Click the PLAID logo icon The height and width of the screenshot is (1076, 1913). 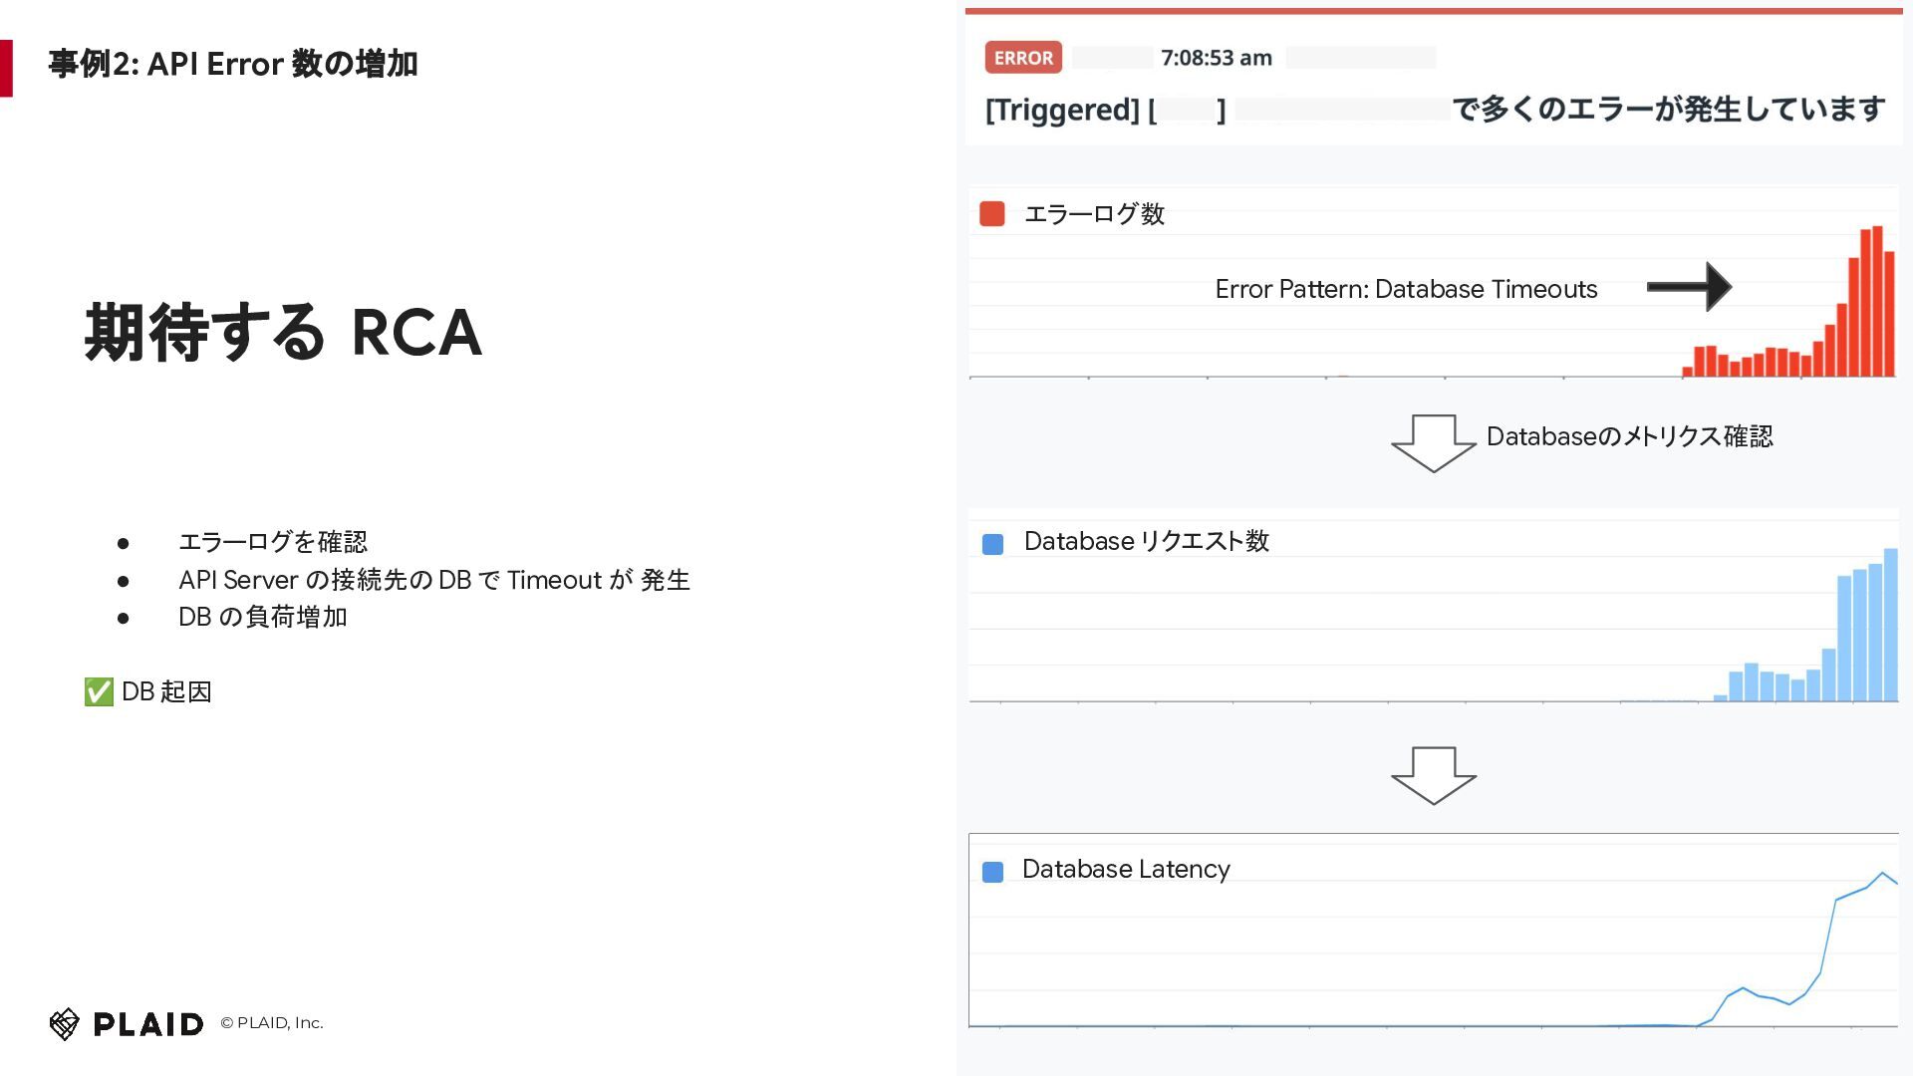point(64,1023)
